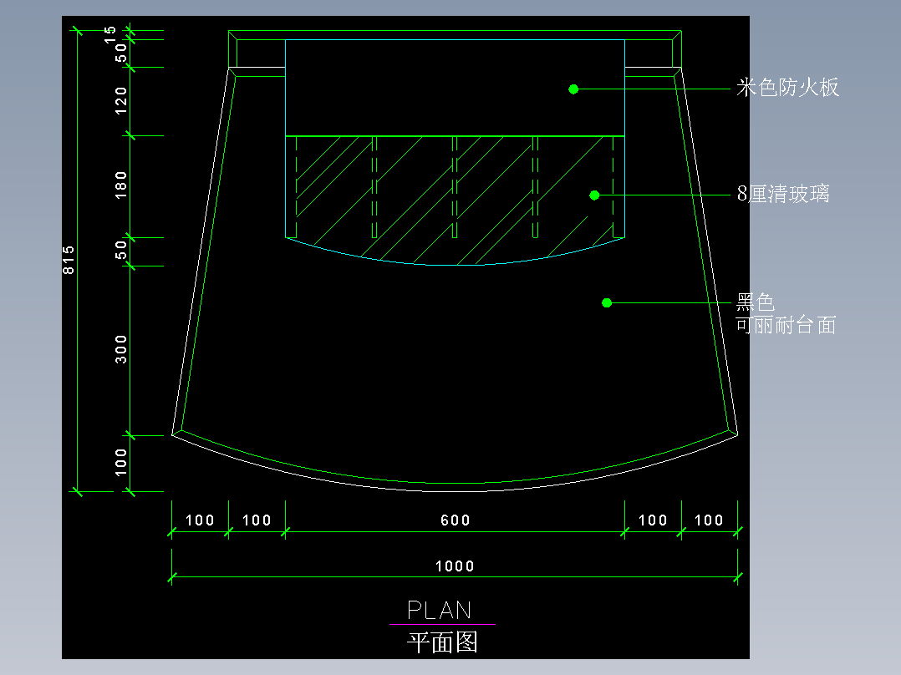Viewport: 901px width, 675px height.
Task: Select the 15 vertical dimension value
Action: click(x=109, y=34)
